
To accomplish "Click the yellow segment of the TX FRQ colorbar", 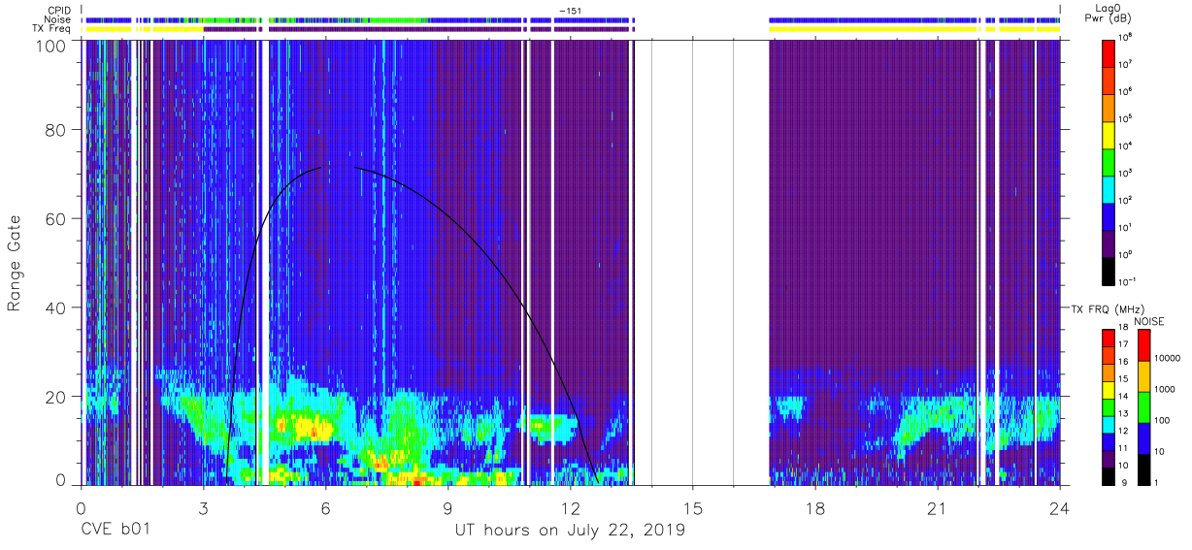I will pyautogui.click(x=1109, y=390).
